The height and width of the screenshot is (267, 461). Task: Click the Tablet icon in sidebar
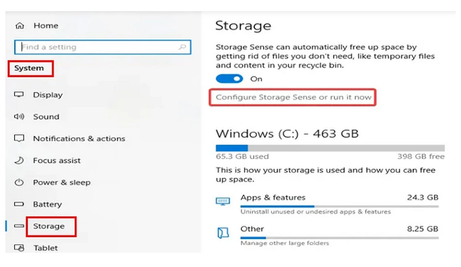point(19,248)
